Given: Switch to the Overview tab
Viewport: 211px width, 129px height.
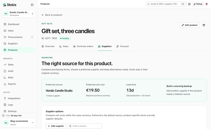Looking at the screenshot, I should coord(48,46).
